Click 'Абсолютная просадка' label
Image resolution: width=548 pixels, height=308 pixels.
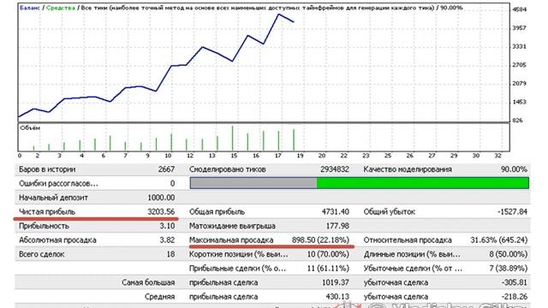tap(57, 240)
